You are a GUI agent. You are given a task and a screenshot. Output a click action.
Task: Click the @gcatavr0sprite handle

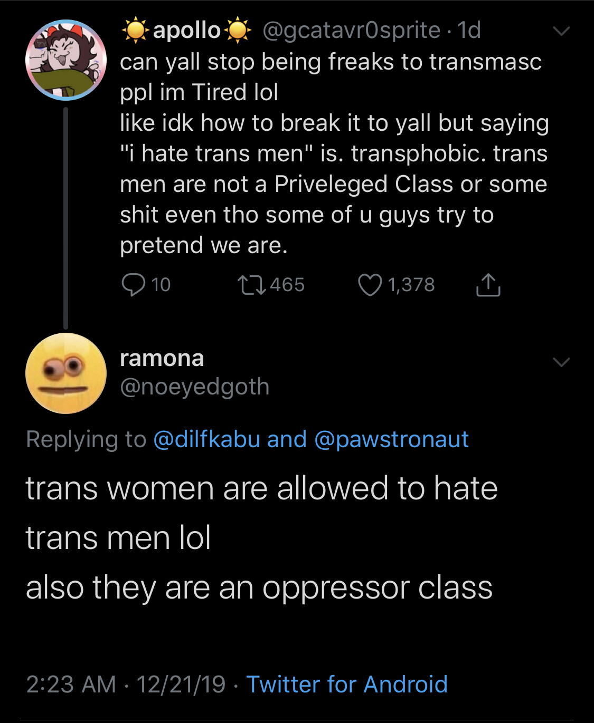point(351,31)
